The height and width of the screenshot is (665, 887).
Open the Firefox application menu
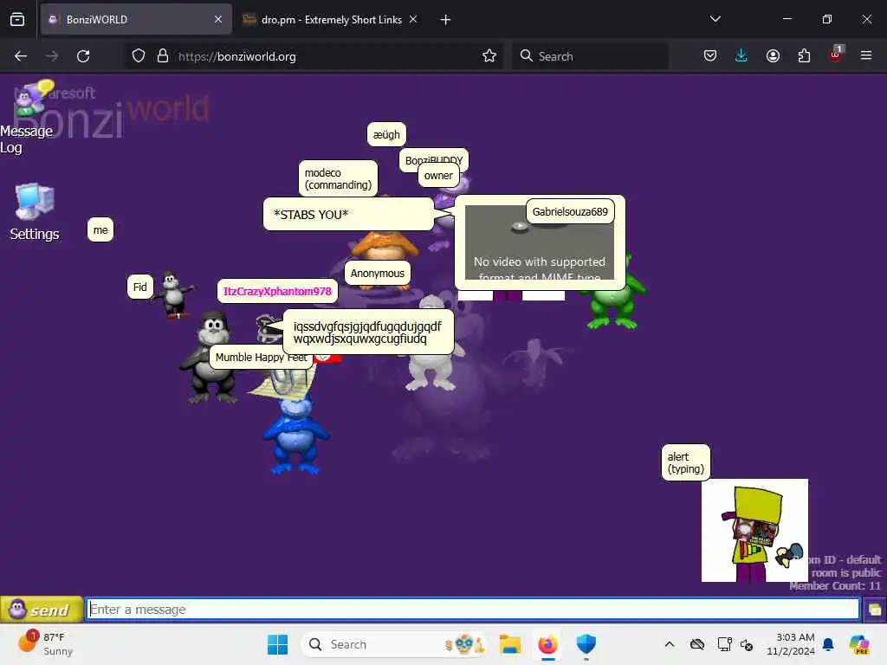pyautogui.click(x=866, y=55)
